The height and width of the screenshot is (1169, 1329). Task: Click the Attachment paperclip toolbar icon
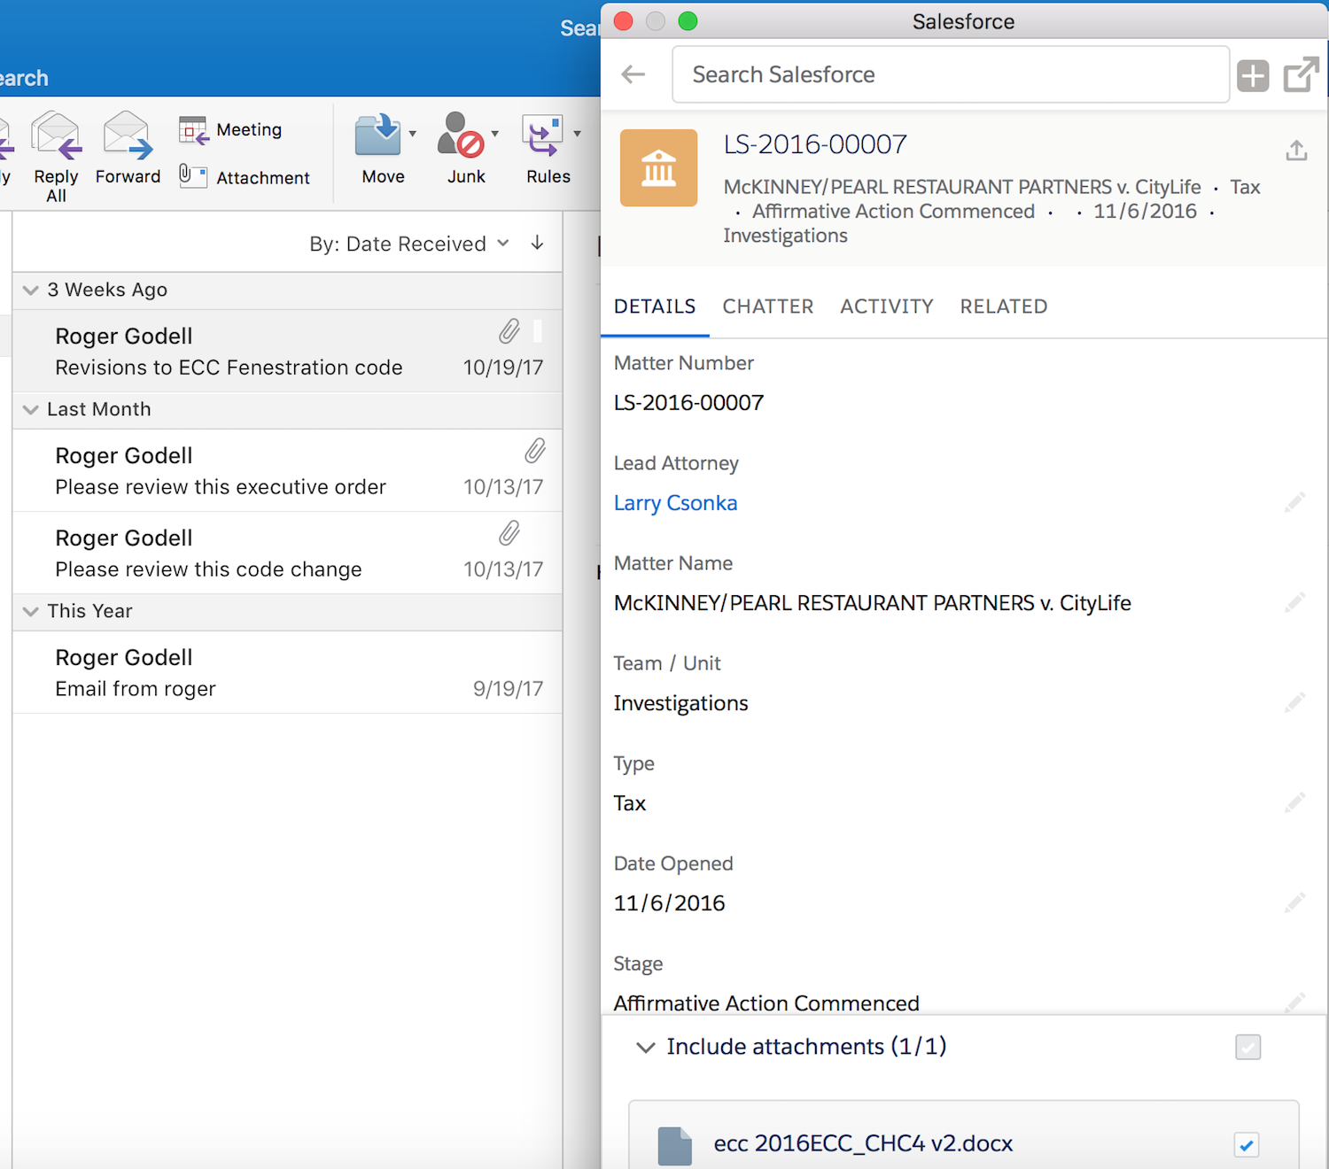click(193, 175)
